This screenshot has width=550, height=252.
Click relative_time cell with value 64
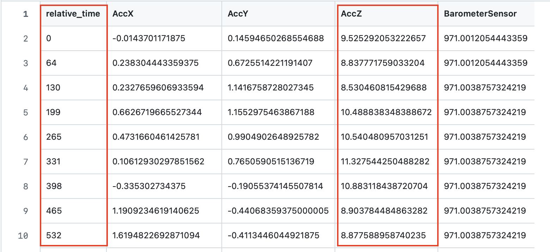[51, 63]
